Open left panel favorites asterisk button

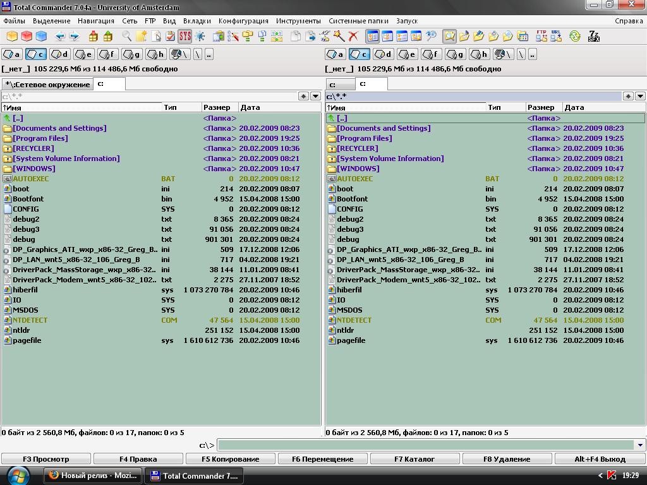pos(303,96)
